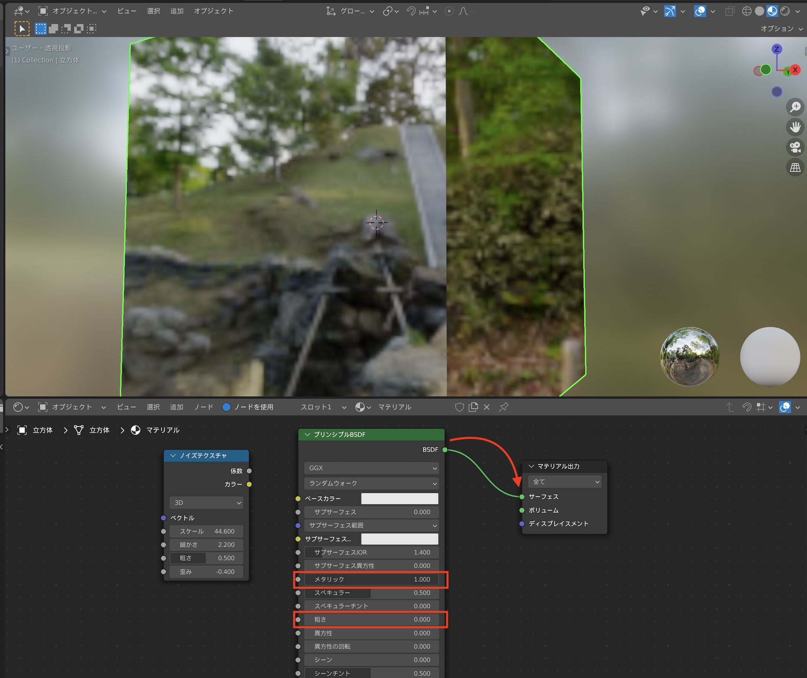Image resolution: width=807 pixels, height=678 pixels.
Task: Open the GGX distribution dropdown
Action: pos(371,468)
